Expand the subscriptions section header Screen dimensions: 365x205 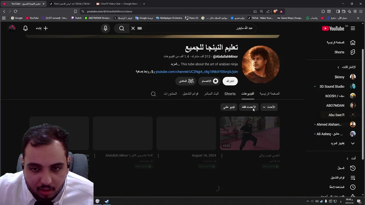click(x=346, y=67)
